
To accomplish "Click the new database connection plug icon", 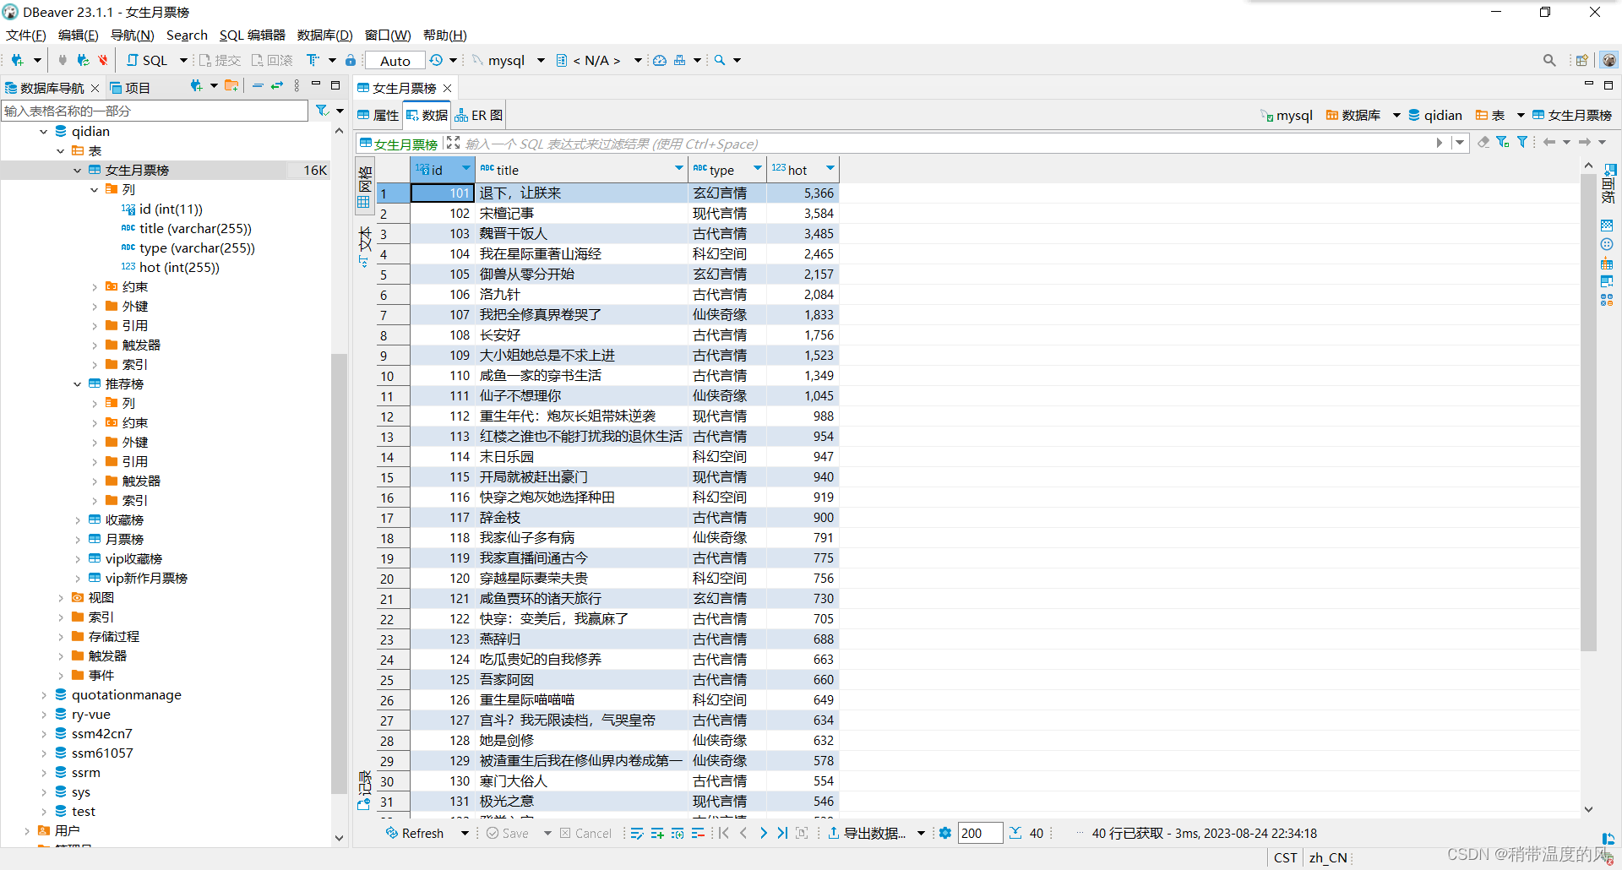I will [17, 60].
